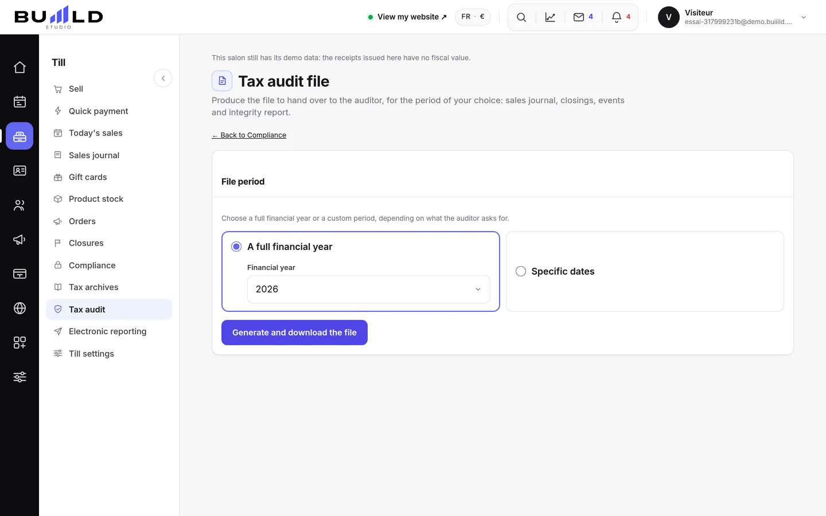Viewport: 826px width, 516px height.
Task: Go to Sell in Till menu
Action: point(109,89)
